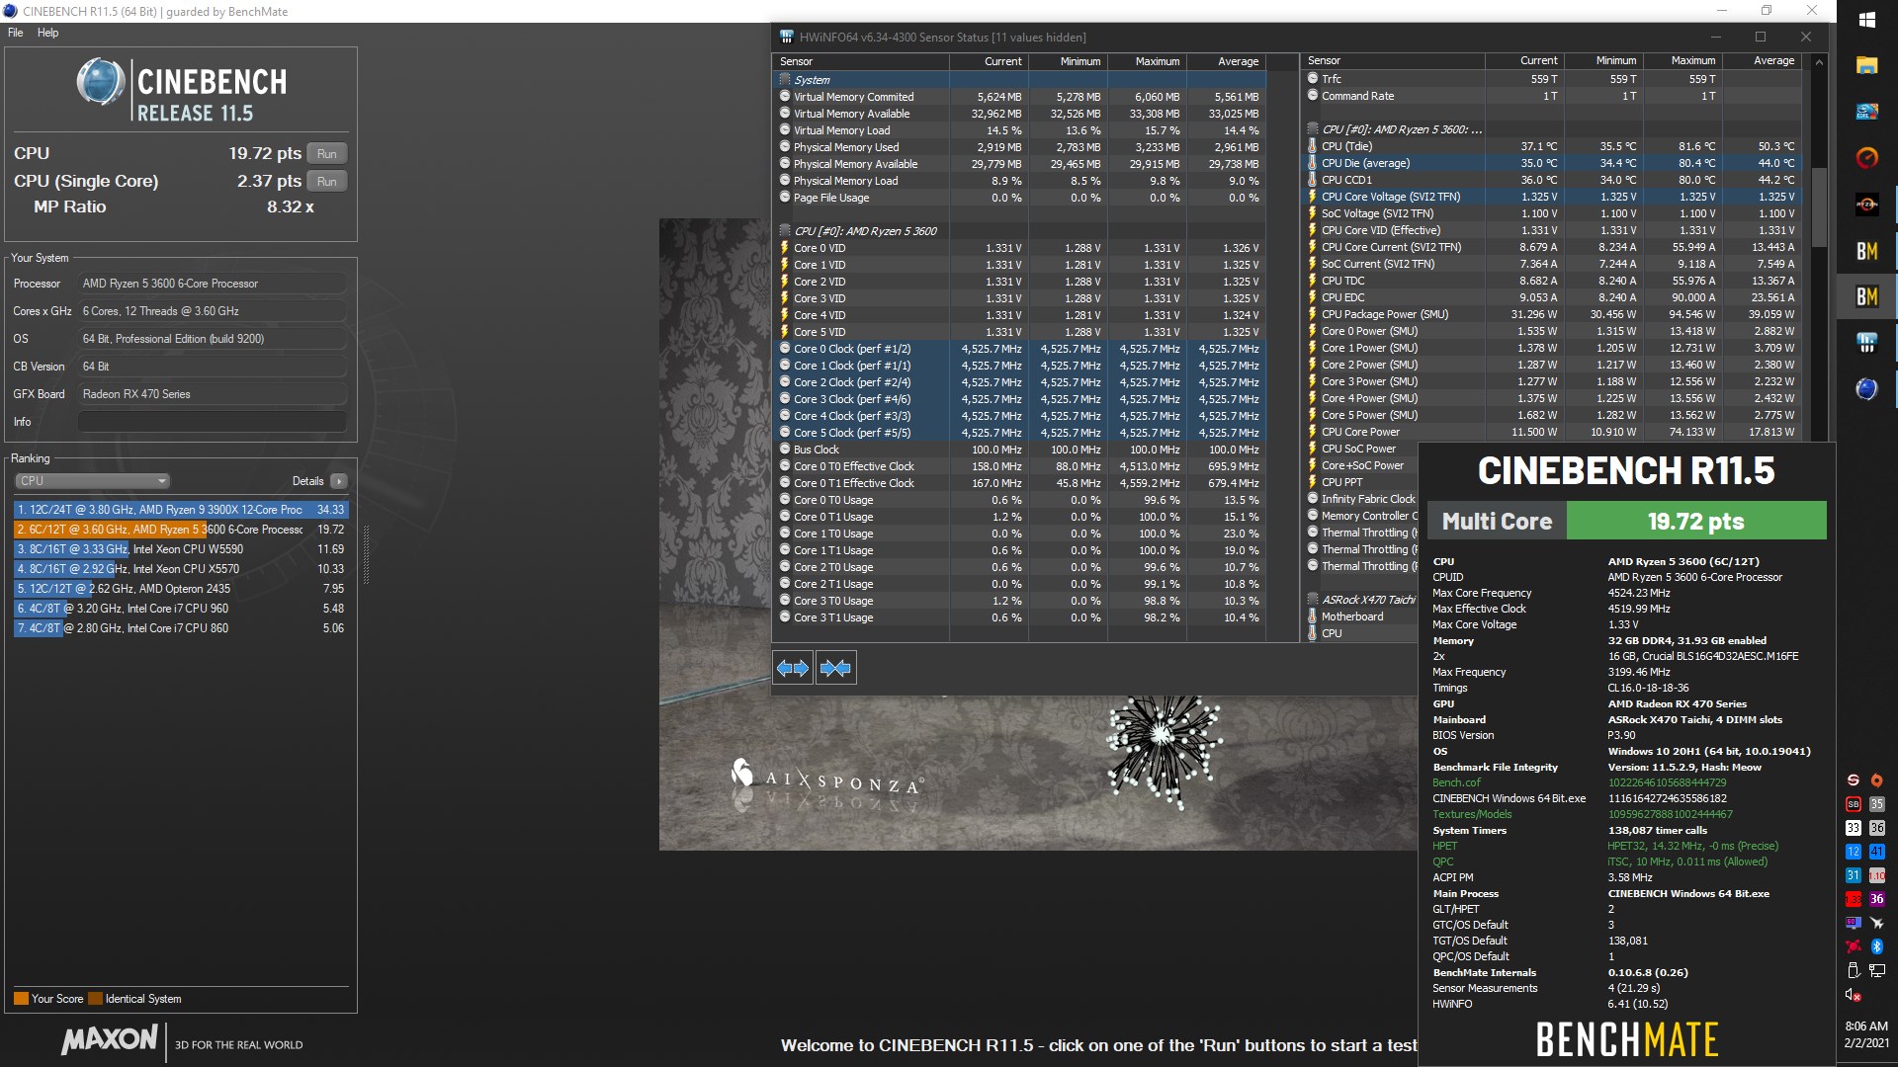This screenshot has width=1898, height=1067.
Task: Select the Page File Usage row
Action: point(1020,198)
